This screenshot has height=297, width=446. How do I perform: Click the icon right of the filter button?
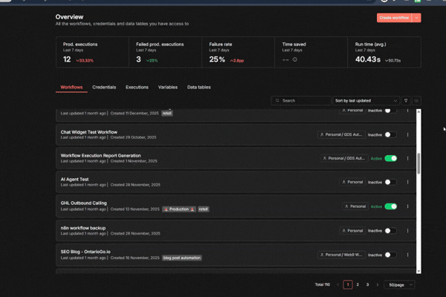pos(416,101)
